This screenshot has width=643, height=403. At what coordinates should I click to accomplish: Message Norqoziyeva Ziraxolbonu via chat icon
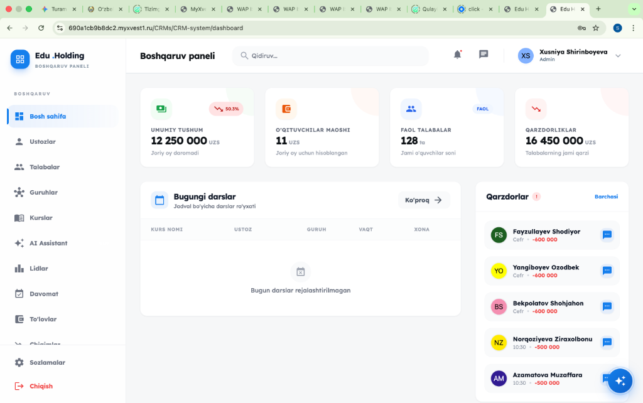pyautogui.click(x=607, y=342)
